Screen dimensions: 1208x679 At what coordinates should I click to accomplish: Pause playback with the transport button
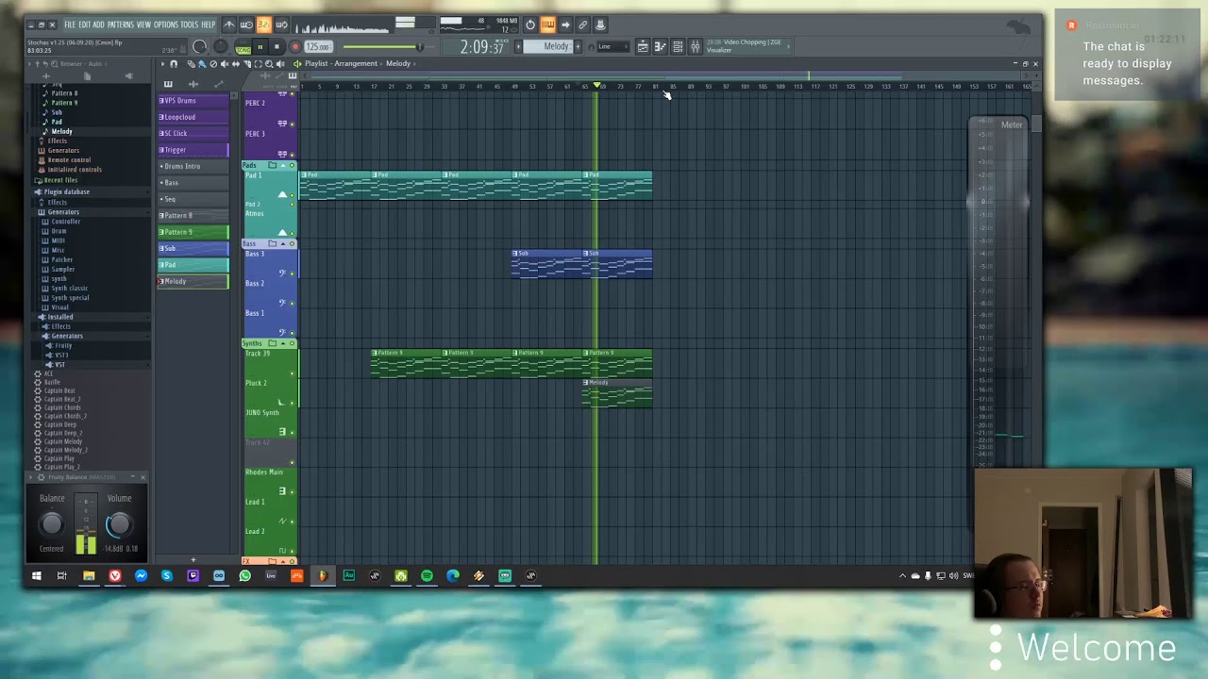(260, 47)
